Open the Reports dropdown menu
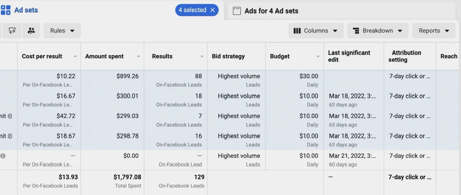 434,31
